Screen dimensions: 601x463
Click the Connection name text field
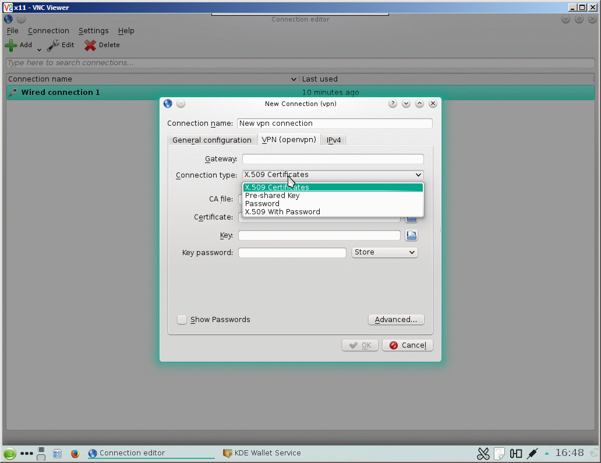(x=335, y=123)
